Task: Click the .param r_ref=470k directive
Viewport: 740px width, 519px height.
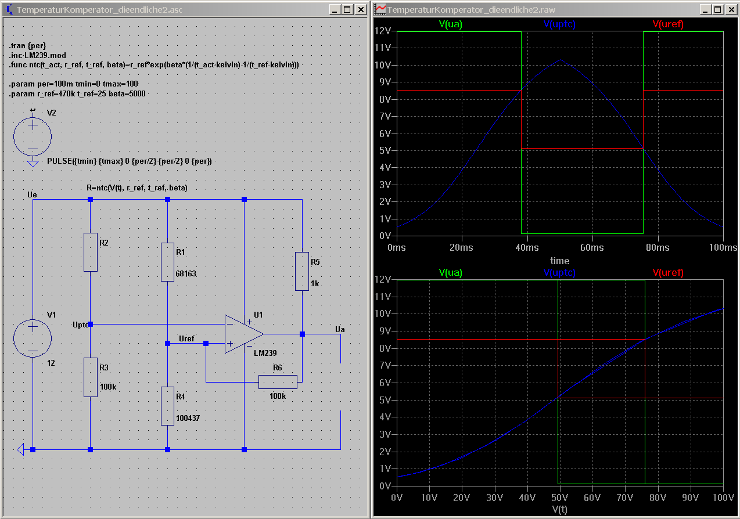Action: [77, 93]
